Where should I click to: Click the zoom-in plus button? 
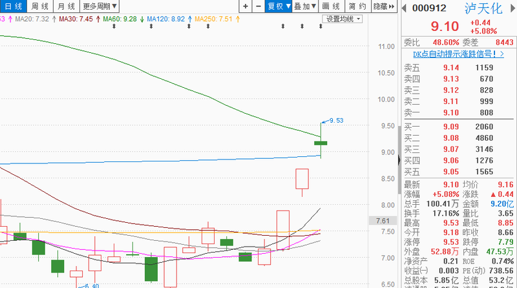pos(246,7)
